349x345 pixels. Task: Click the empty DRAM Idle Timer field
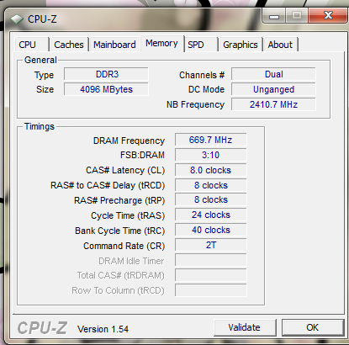click(x=211, y=260)
